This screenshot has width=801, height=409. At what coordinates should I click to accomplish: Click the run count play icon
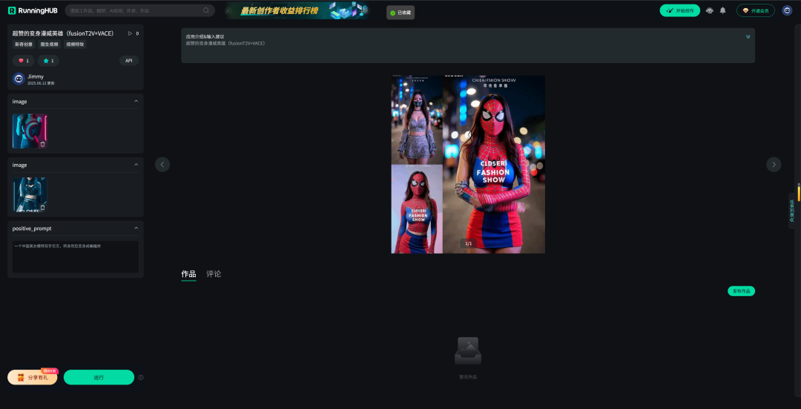130,33
